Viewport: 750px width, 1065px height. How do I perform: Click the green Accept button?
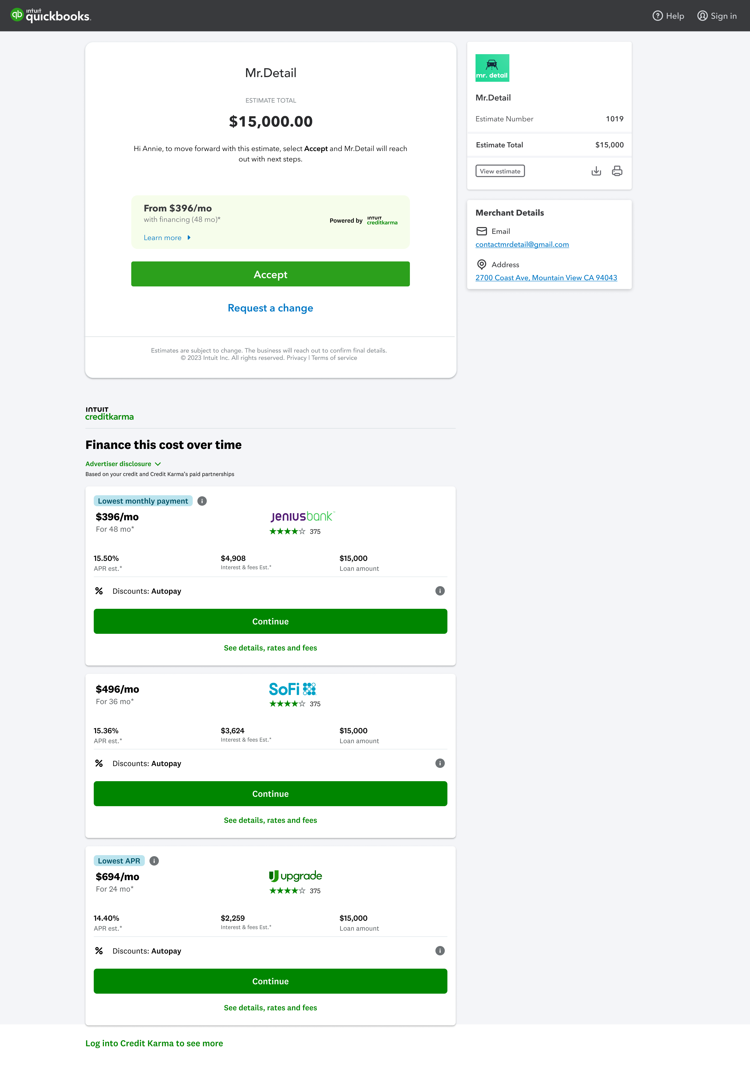(x=270, y=274)
